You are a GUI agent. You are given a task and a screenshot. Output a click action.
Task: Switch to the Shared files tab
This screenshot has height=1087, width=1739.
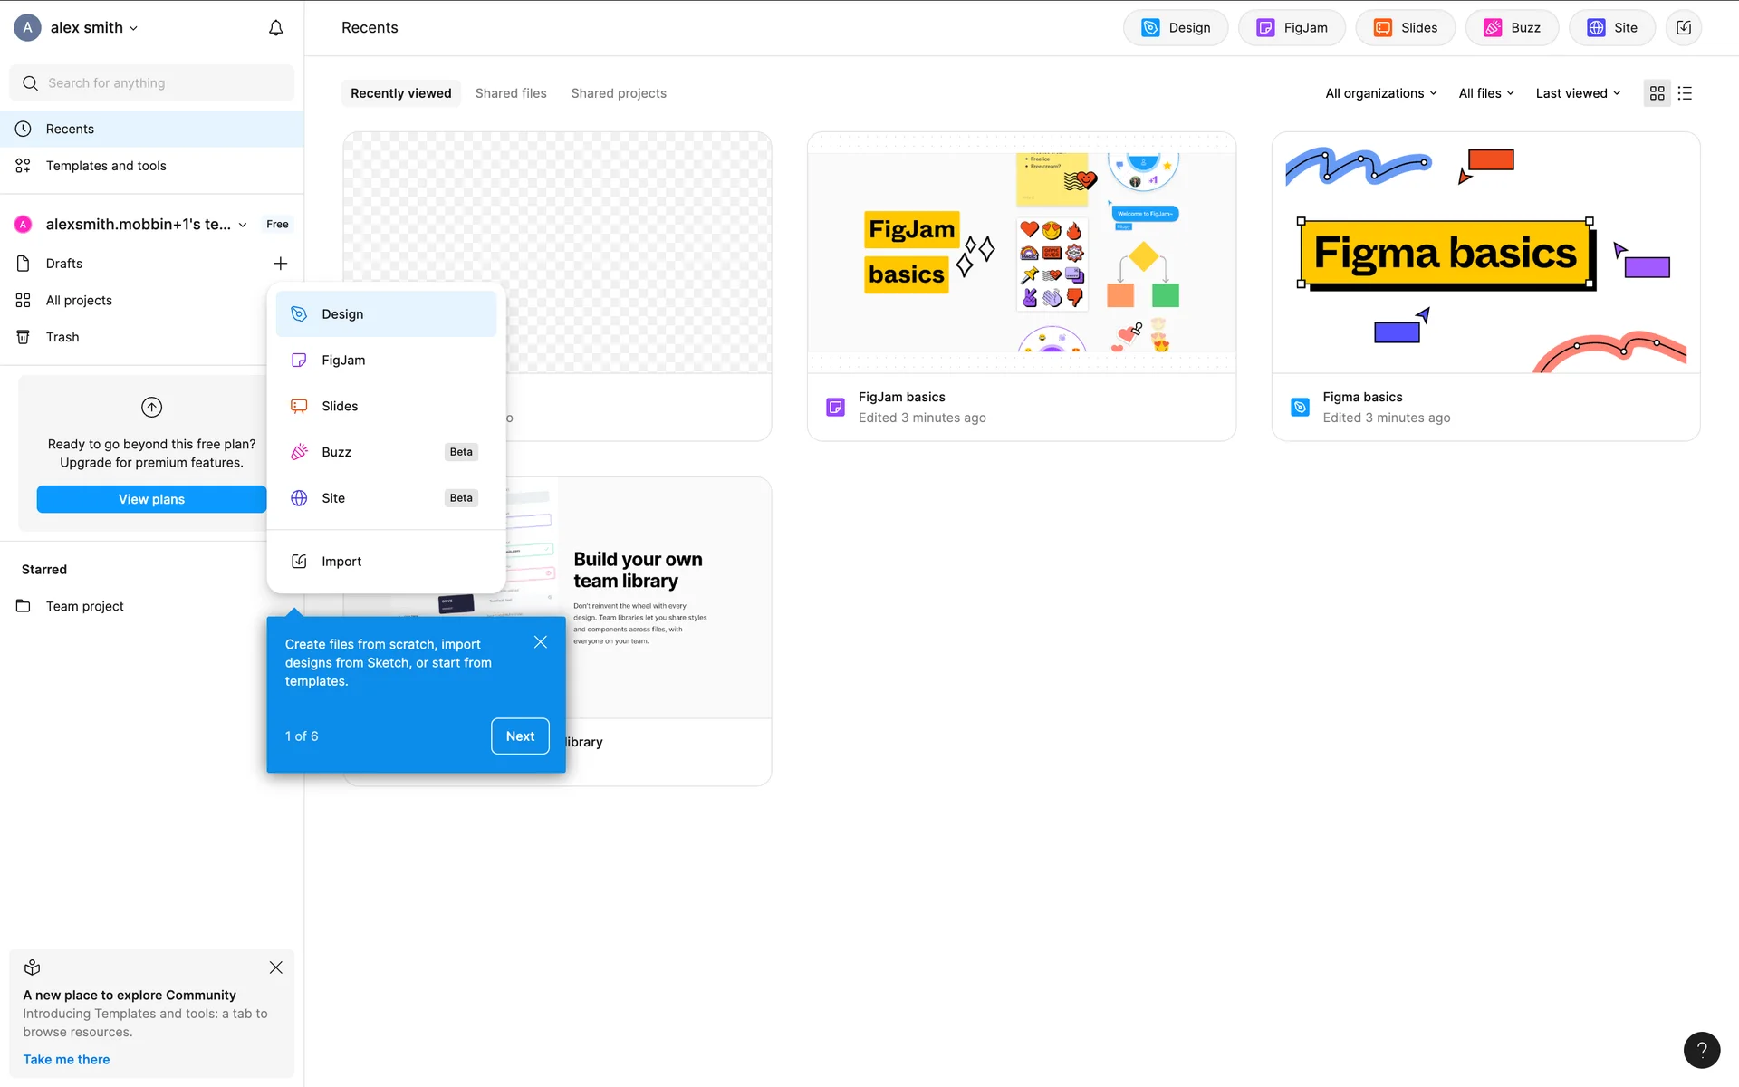click(511, 93)
